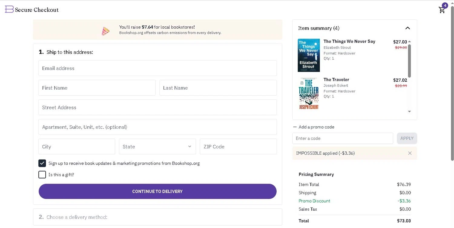The image size is (454, 228).
Task: Focus the City field
Action: point(77,147)
